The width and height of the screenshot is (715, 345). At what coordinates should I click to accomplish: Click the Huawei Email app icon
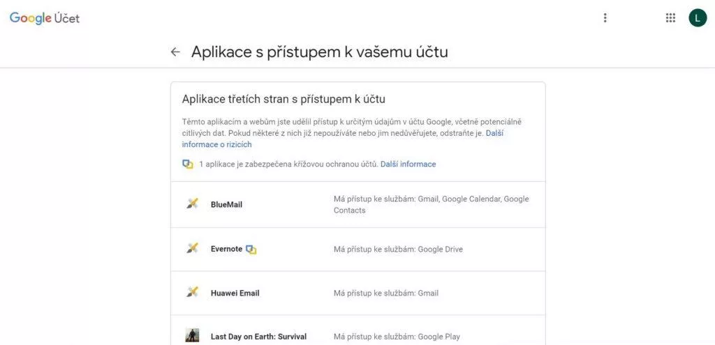192,292
